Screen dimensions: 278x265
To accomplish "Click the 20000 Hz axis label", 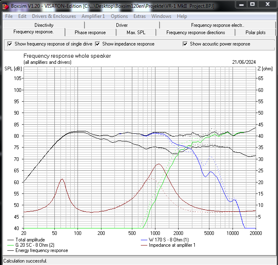I will click(256, 233).
